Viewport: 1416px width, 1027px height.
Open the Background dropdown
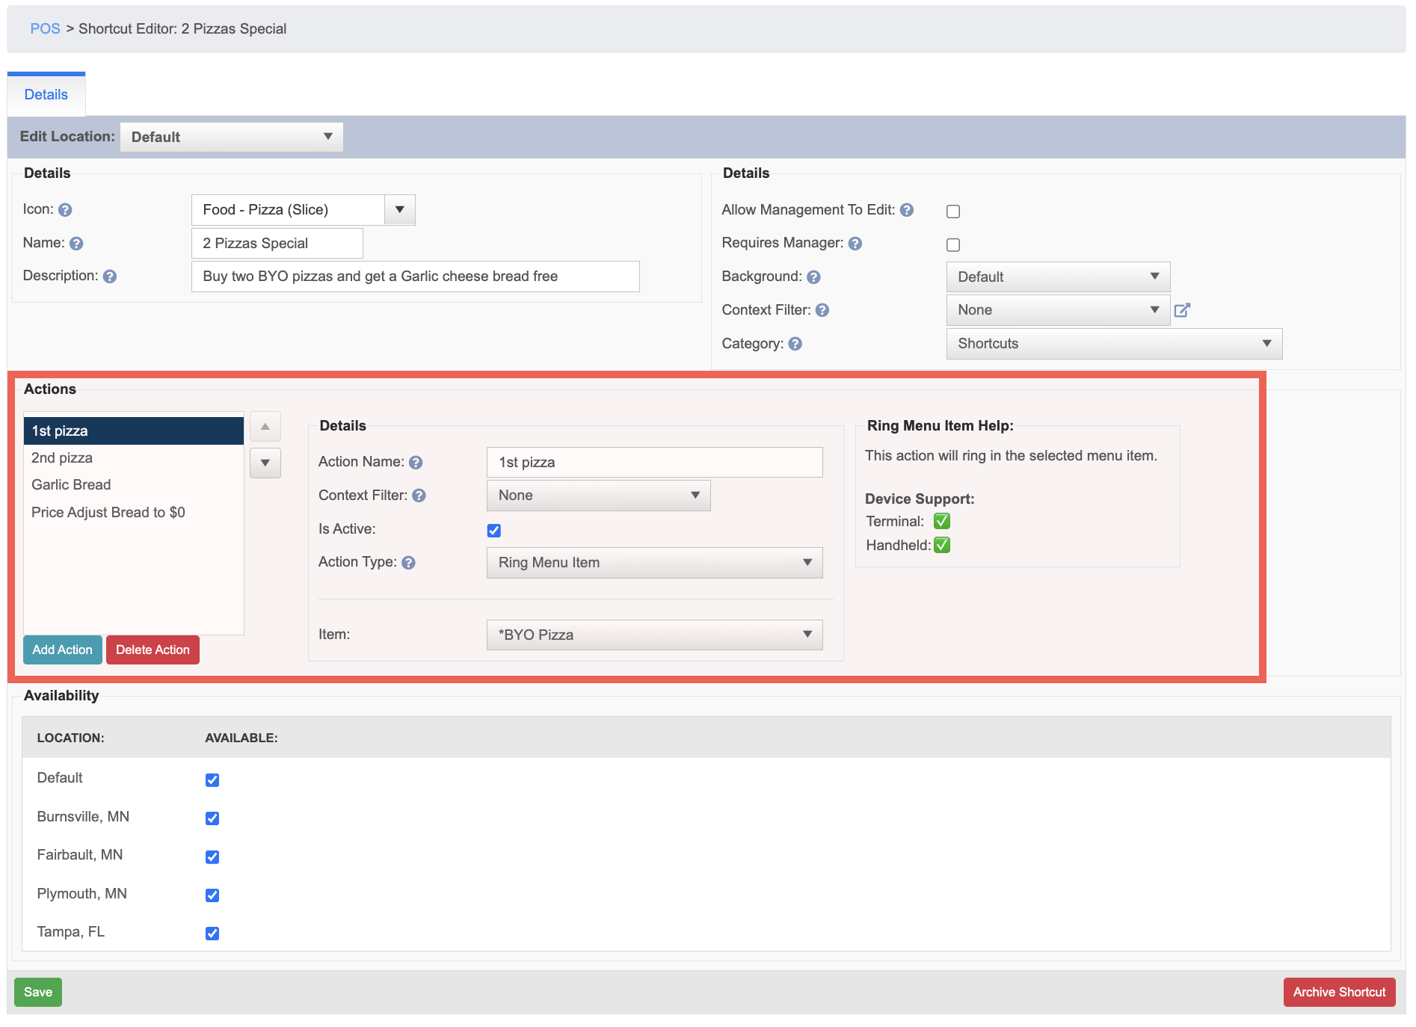(x=1058, y=277)
